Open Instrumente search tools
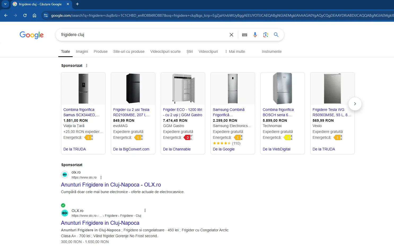 272,51
